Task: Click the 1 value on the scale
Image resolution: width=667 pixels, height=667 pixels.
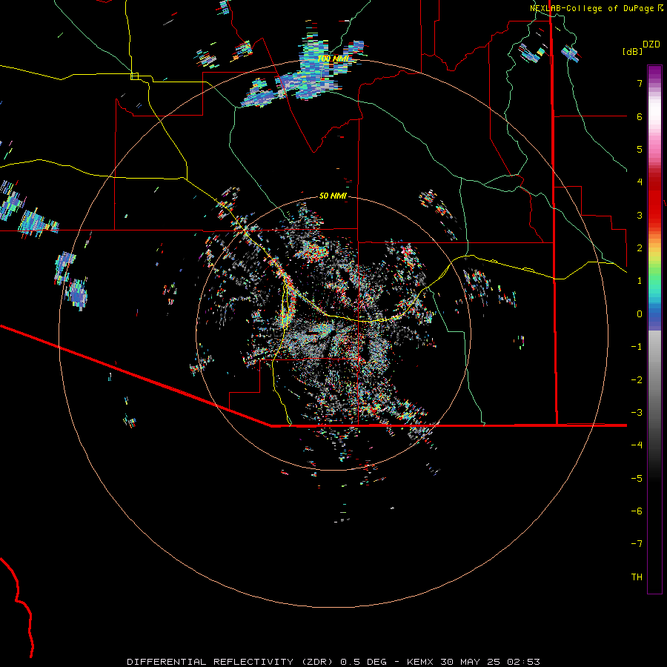Action: coord(640,281)
